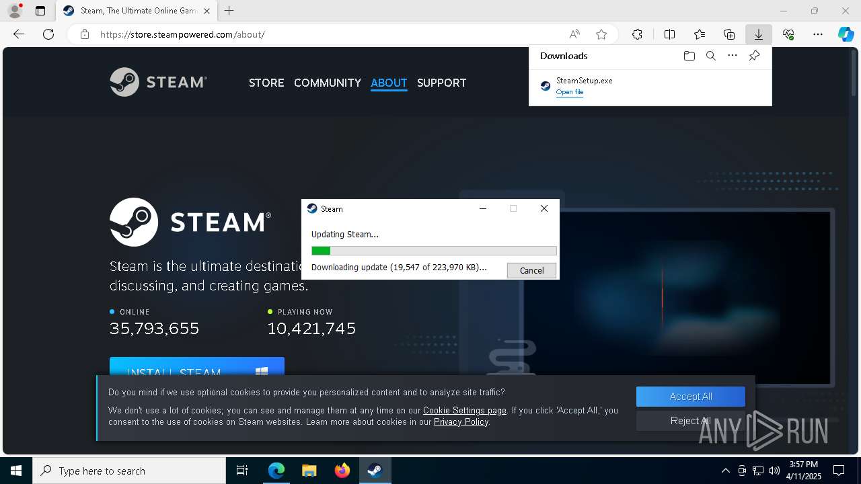Pin the Downloads panel
Image resolution: width=861 pixels, height=484 pixels.
[755, 56]
